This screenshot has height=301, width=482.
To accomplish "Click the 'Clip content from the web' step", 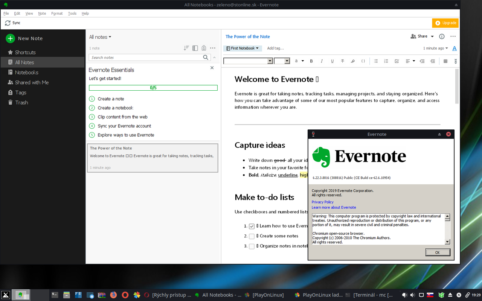I will 122,117.
